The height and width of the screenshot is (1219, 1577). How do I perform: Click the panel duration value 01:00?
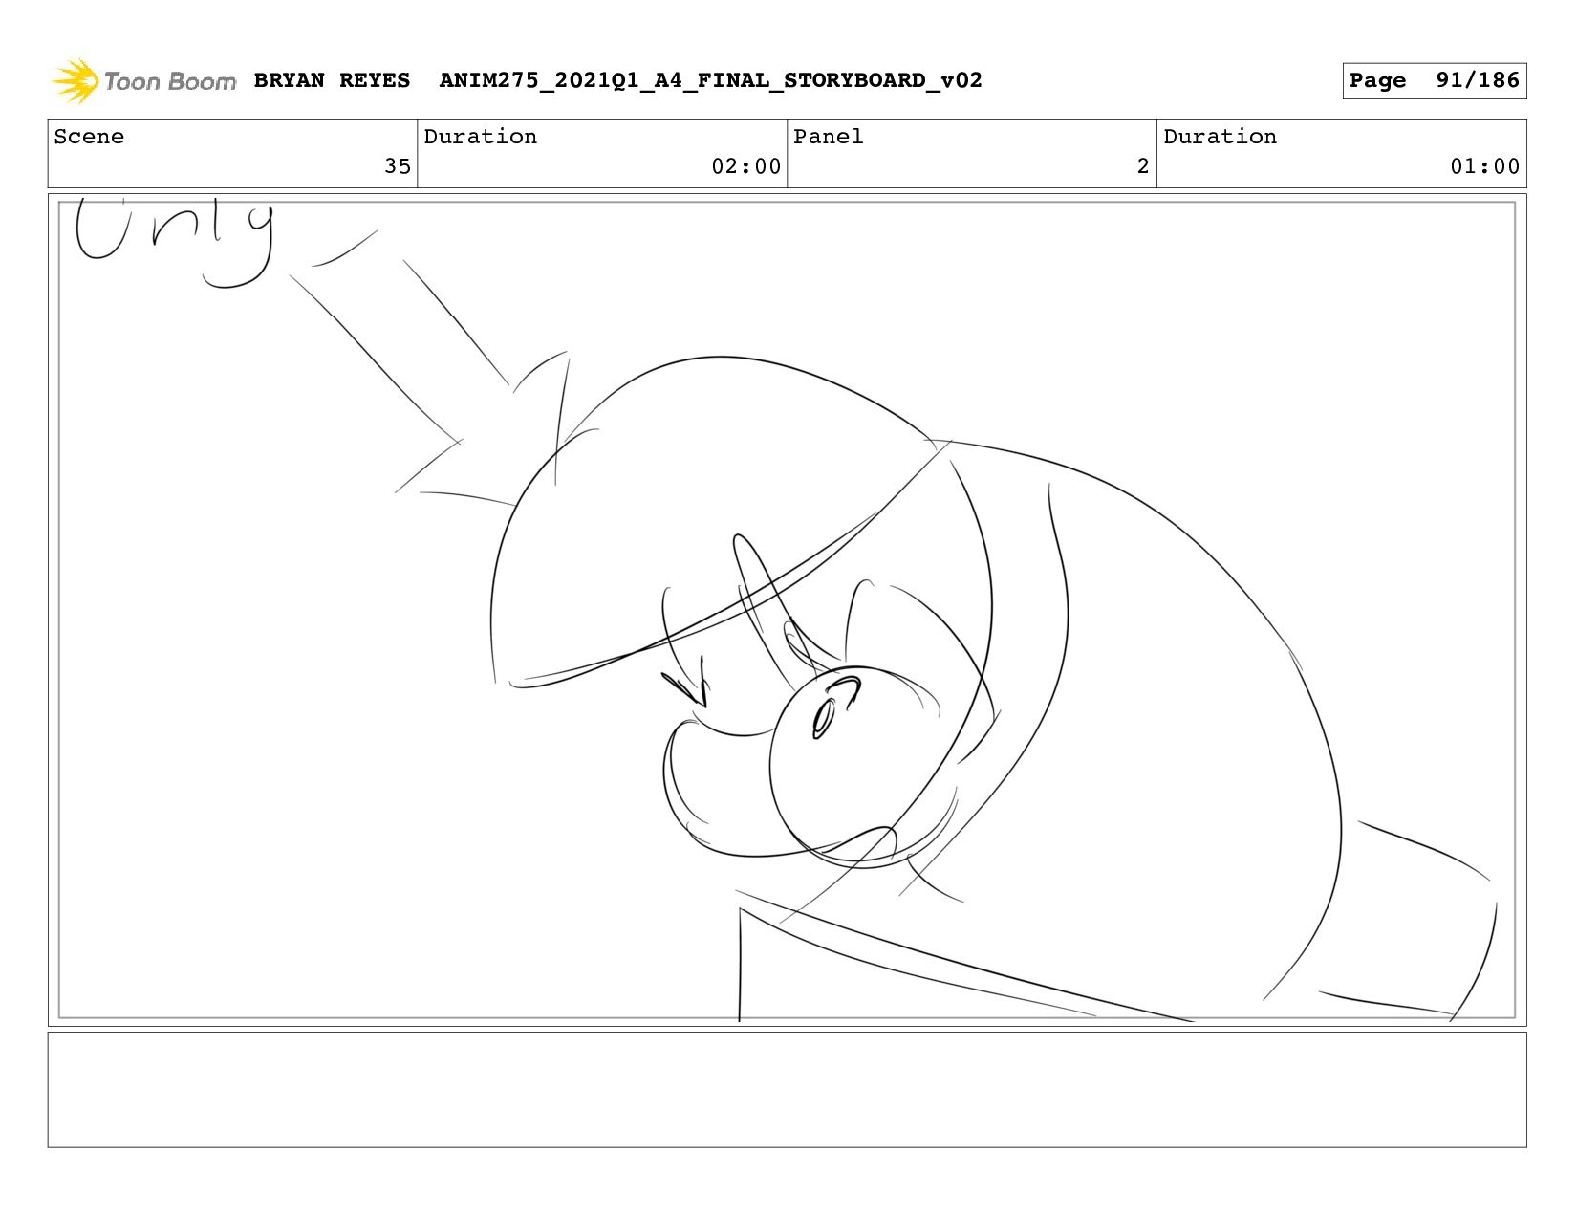tap(1484, 166)
